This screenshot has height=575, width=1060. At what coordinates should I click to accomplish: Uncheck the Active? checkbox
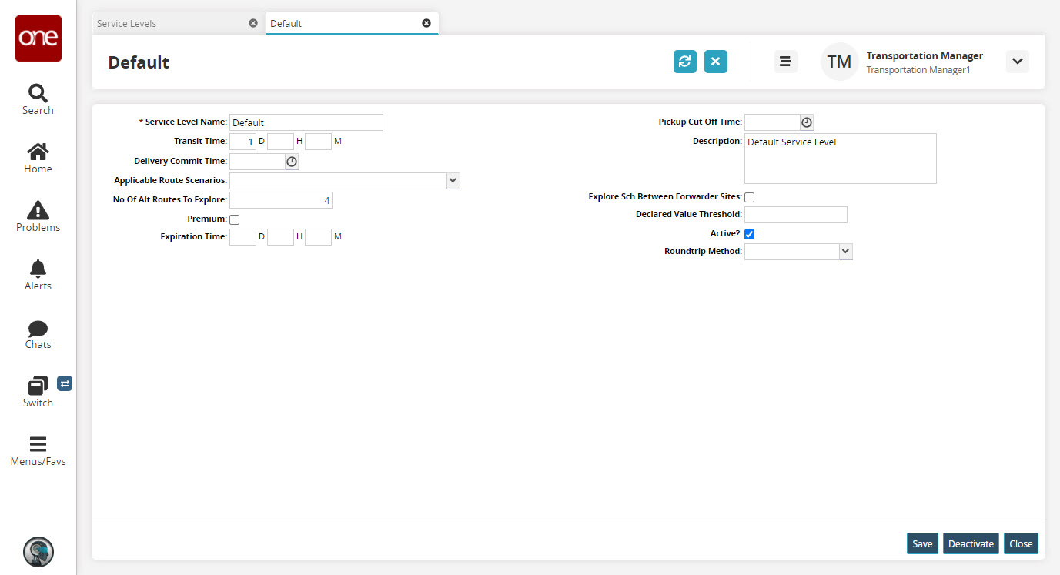(x=749, y=234)
